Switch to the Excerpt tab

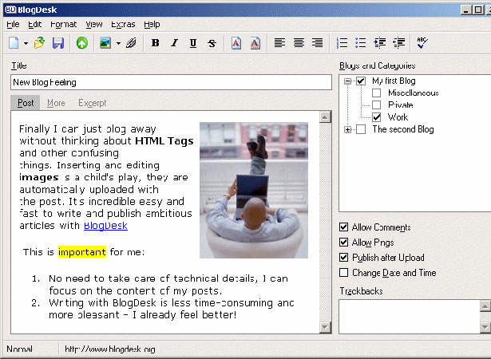click(x=93, y=103)
